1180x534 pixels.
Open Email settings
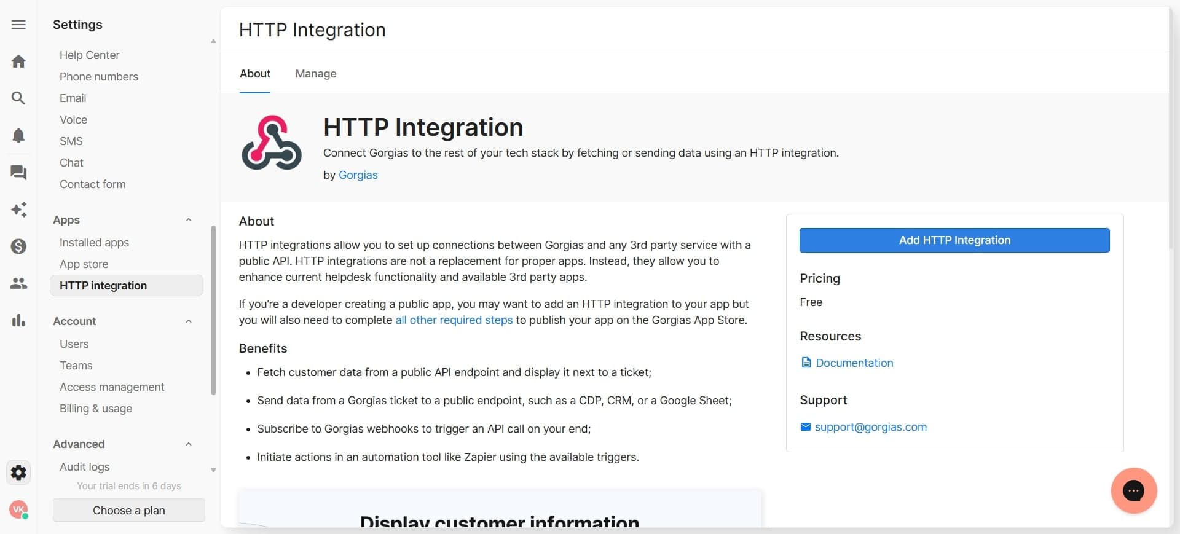[x=73, y=98]
